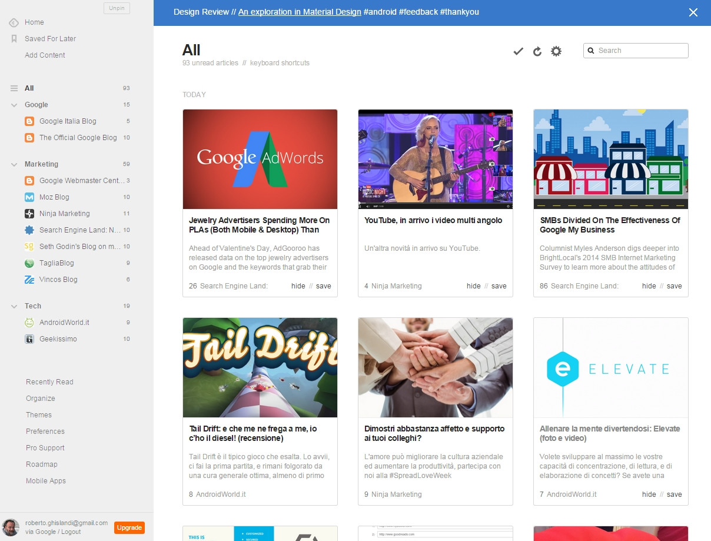Click the Saved For Later bookmark icon
The width and height of the screenshot is (711, 541).
[14, 39]
